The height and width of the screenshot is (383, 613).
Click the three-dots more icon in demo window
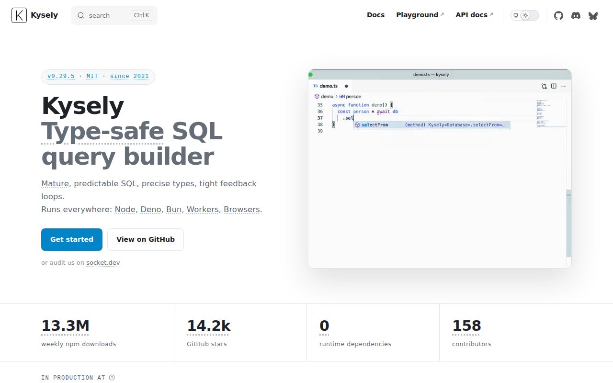point(563,86)
